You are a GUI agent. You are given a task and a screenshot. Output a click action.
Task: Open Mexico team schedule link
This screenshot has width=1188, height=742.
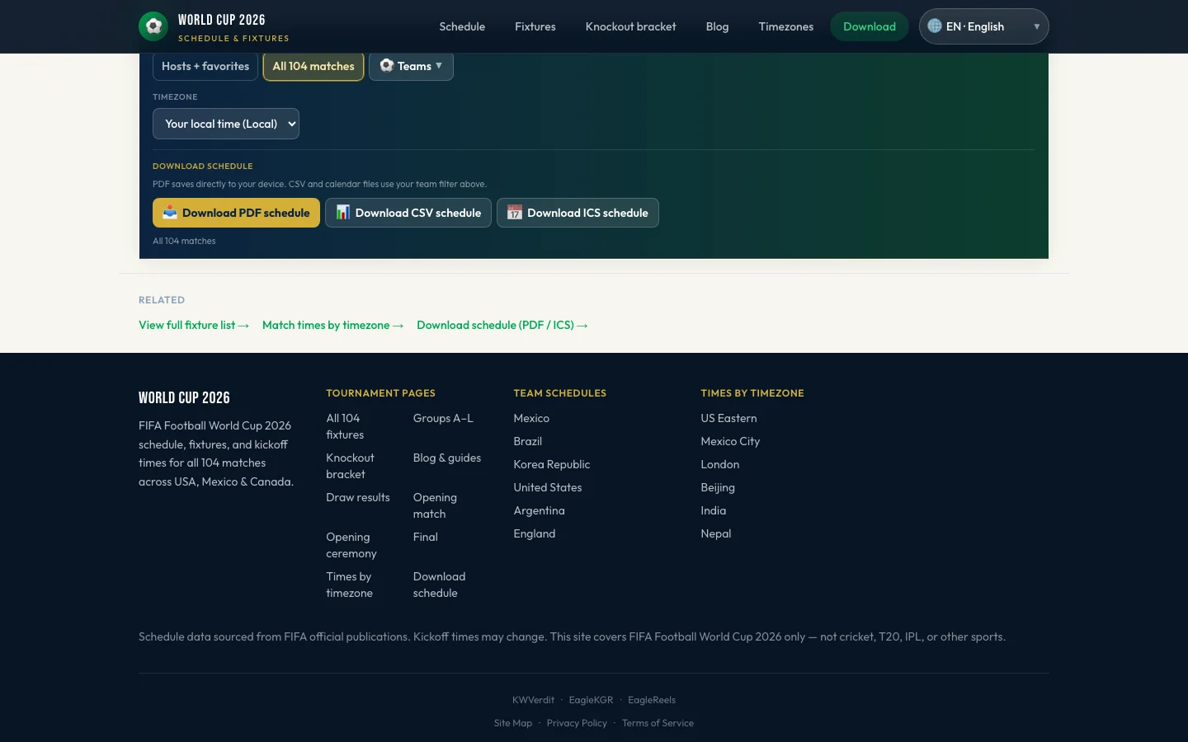point(531,418)
